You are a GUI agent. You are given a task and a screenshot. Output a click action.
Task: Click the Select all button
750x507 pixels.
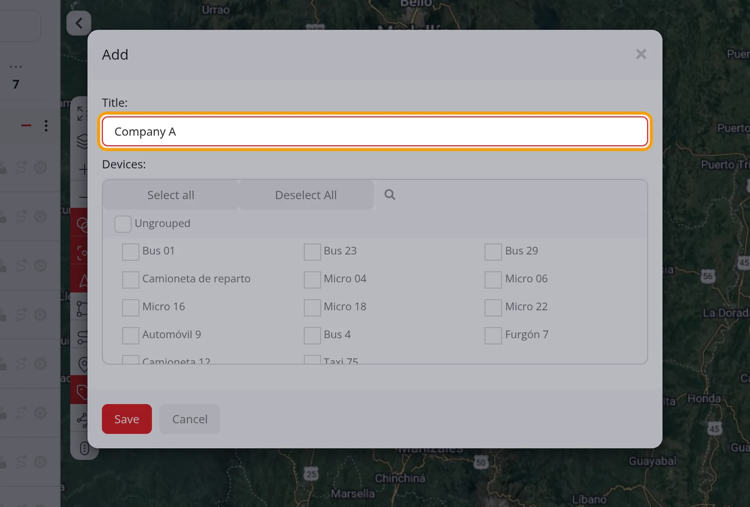(x=170, y=195)
